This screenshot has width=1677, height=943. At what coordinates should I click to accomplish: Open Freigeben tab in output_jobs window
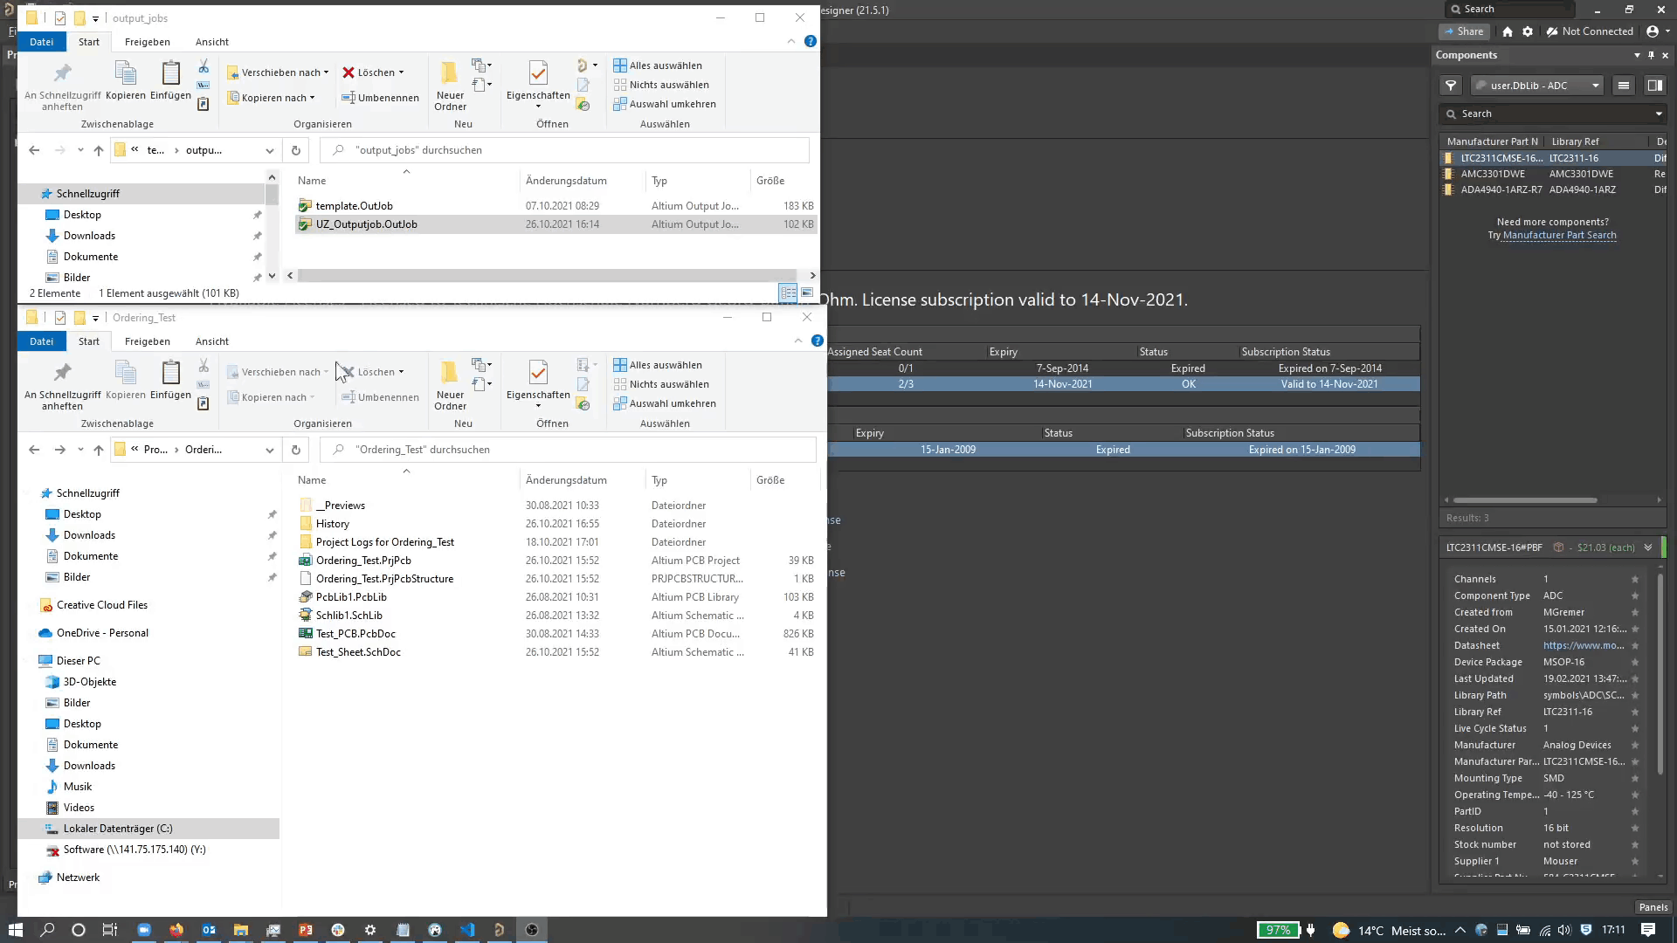coord(147,42)
